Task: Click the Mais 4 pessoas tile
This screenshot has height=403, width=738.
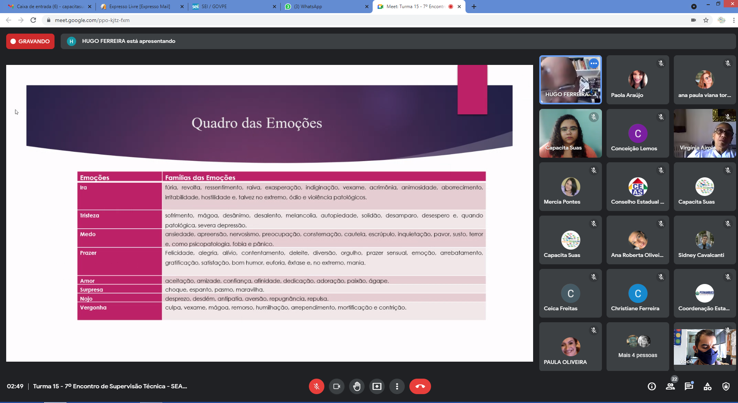Action: pos(637,347)
